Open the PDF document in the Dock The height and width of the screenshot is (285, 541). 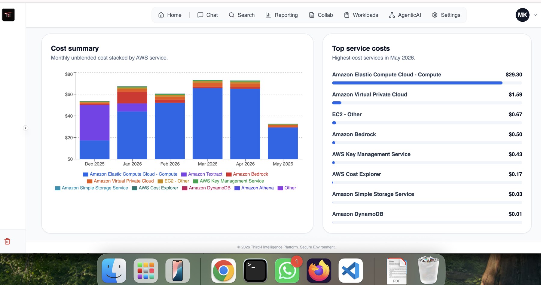click(397, 271)
